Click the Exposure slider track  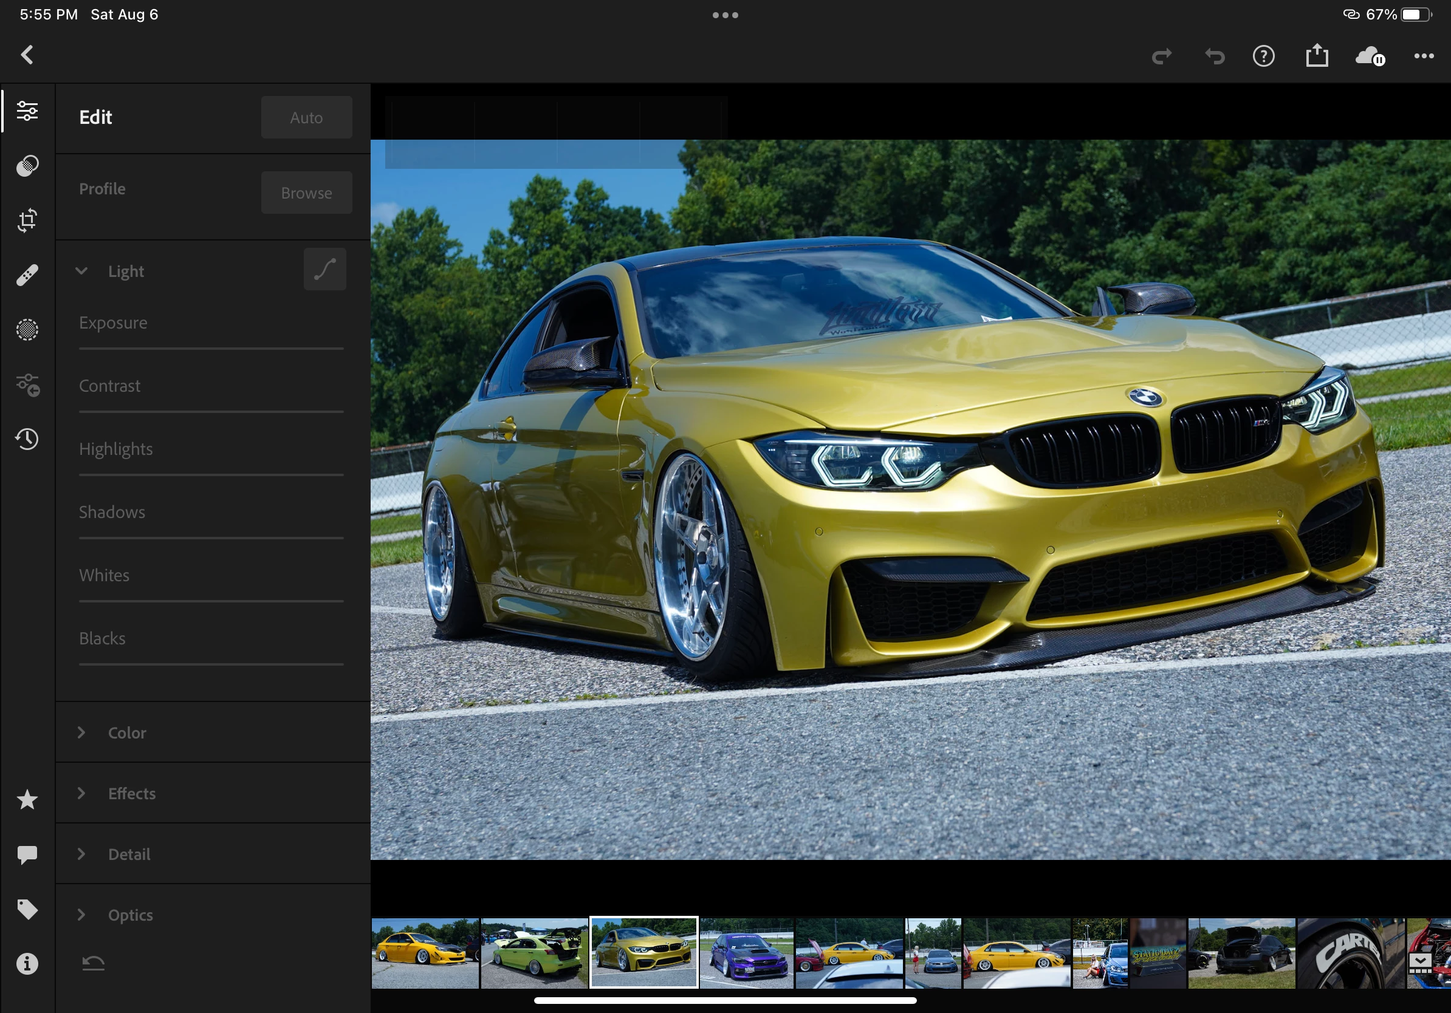(211, 348)
